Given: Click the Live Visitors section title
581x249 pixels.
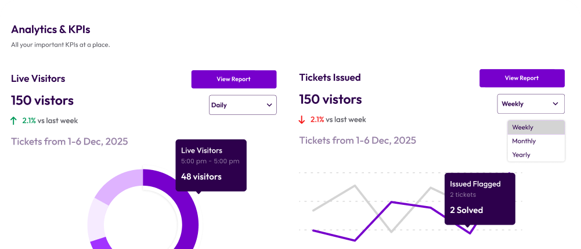Looking at the screenshot, I should tap(38, 78).
